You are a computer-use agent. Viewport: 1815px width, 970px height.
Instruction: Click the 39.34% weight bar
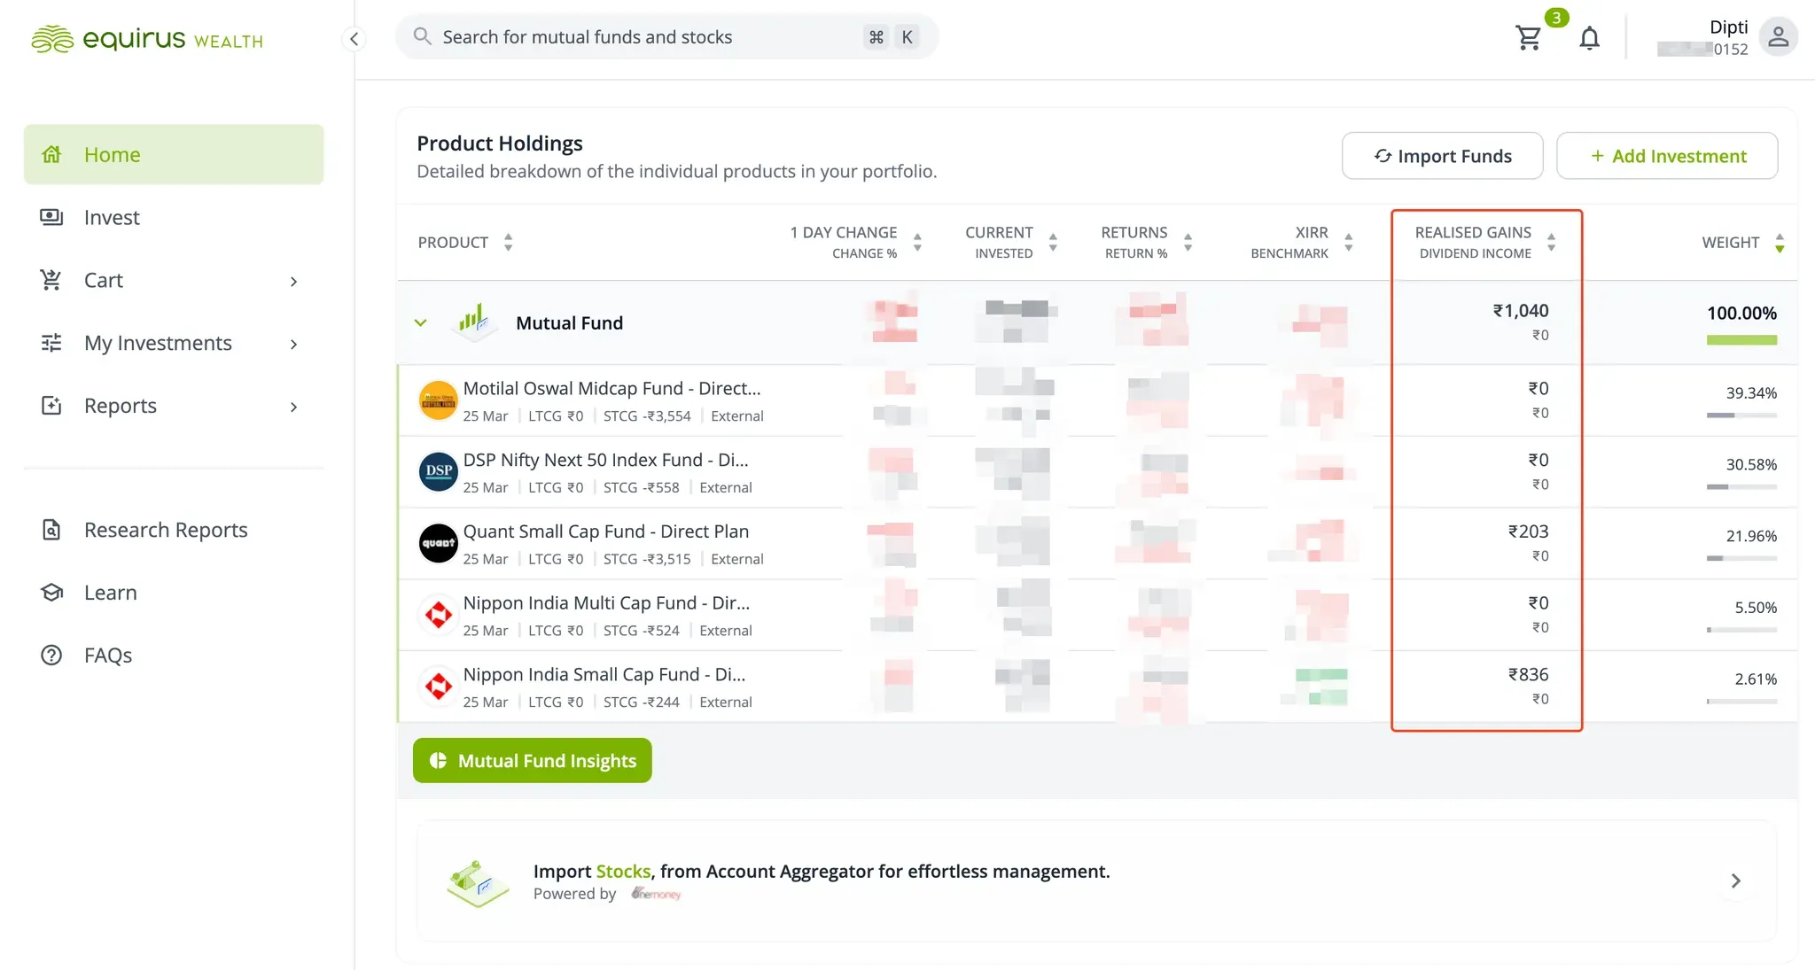[1741, 415]
